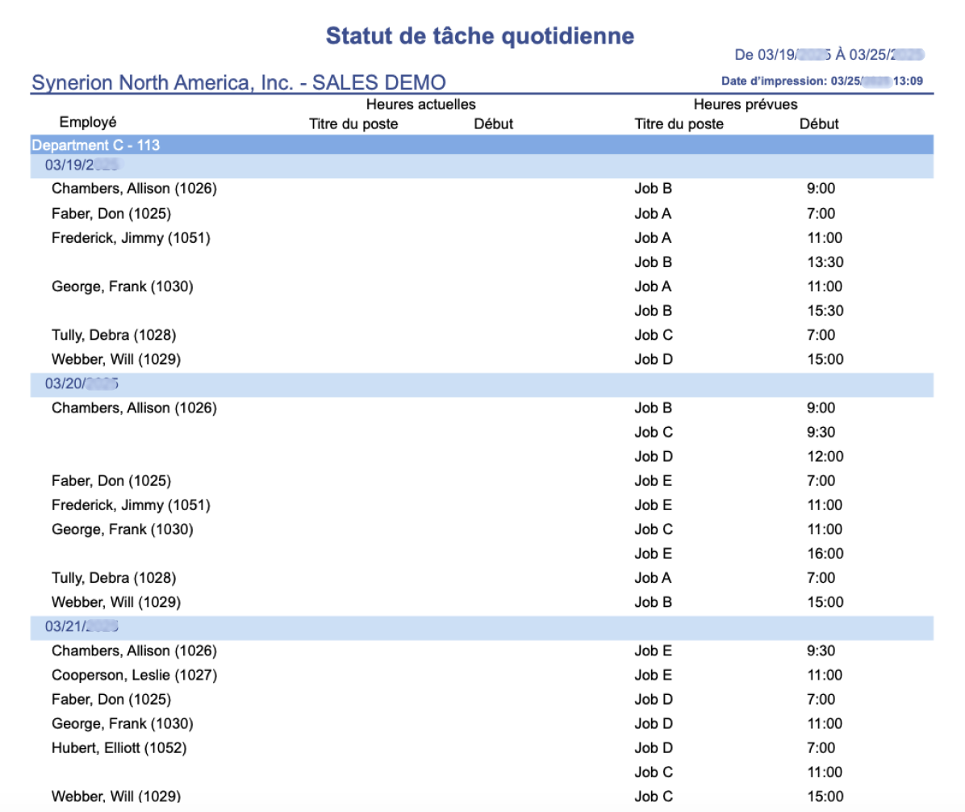This screenshot has height=812, width=965.
Task: Click the Heures prévues header
Action: pos(746,104)
